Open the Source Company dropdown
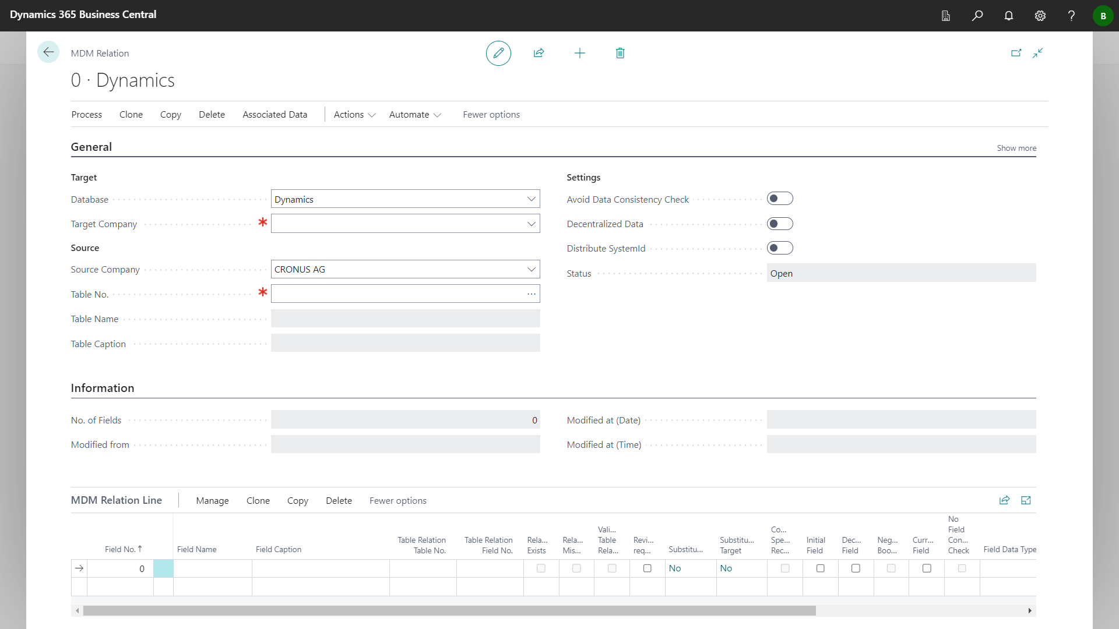The image size is (1119, 629). pyautogui.click(x=532, y=270)
